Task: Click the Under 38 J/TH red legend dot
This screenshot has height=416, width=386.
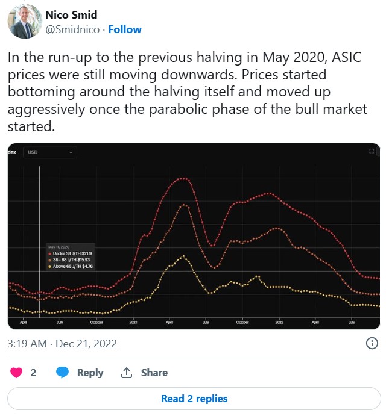Action: tap(49, 254)
